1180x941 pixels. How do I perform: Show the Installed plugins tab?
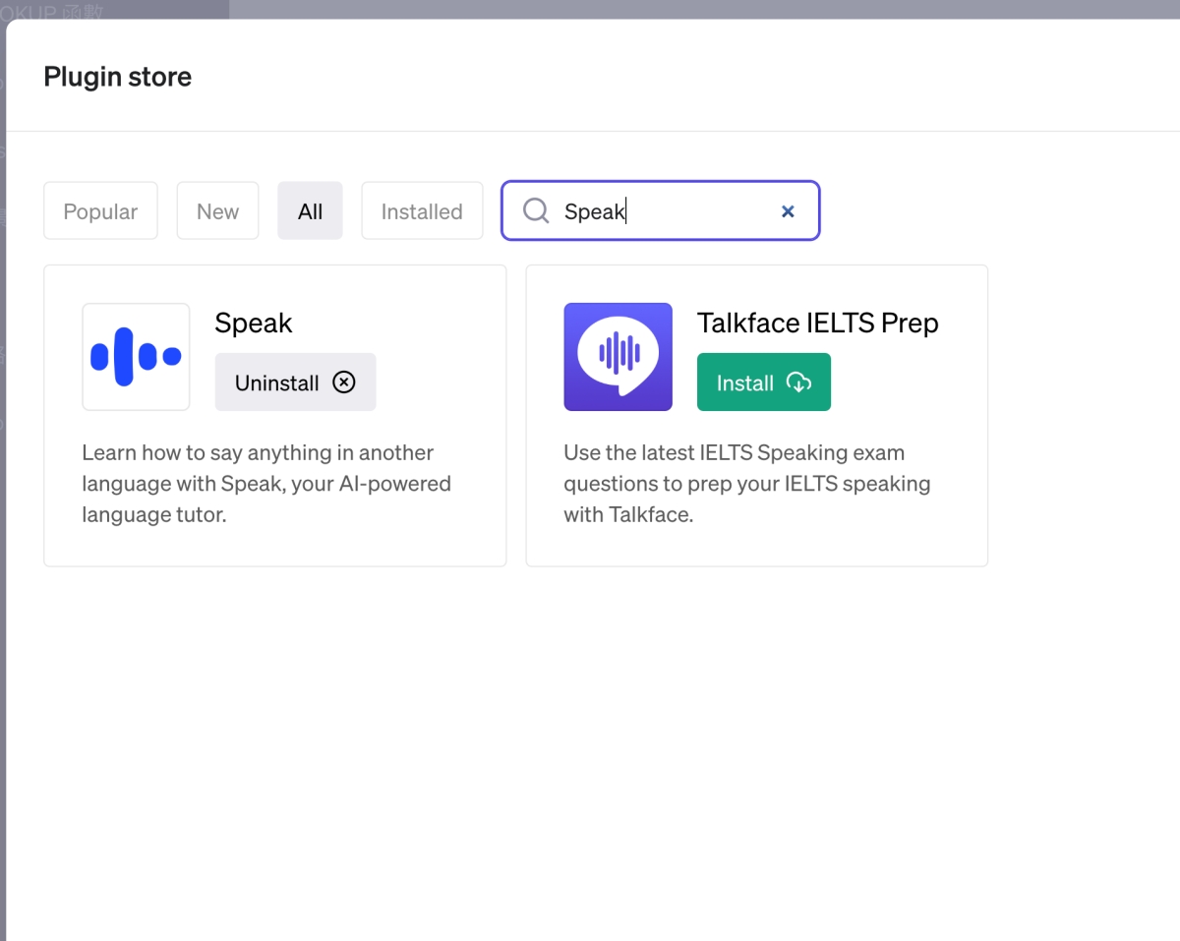pyautogui.click(x=422, y=210)
